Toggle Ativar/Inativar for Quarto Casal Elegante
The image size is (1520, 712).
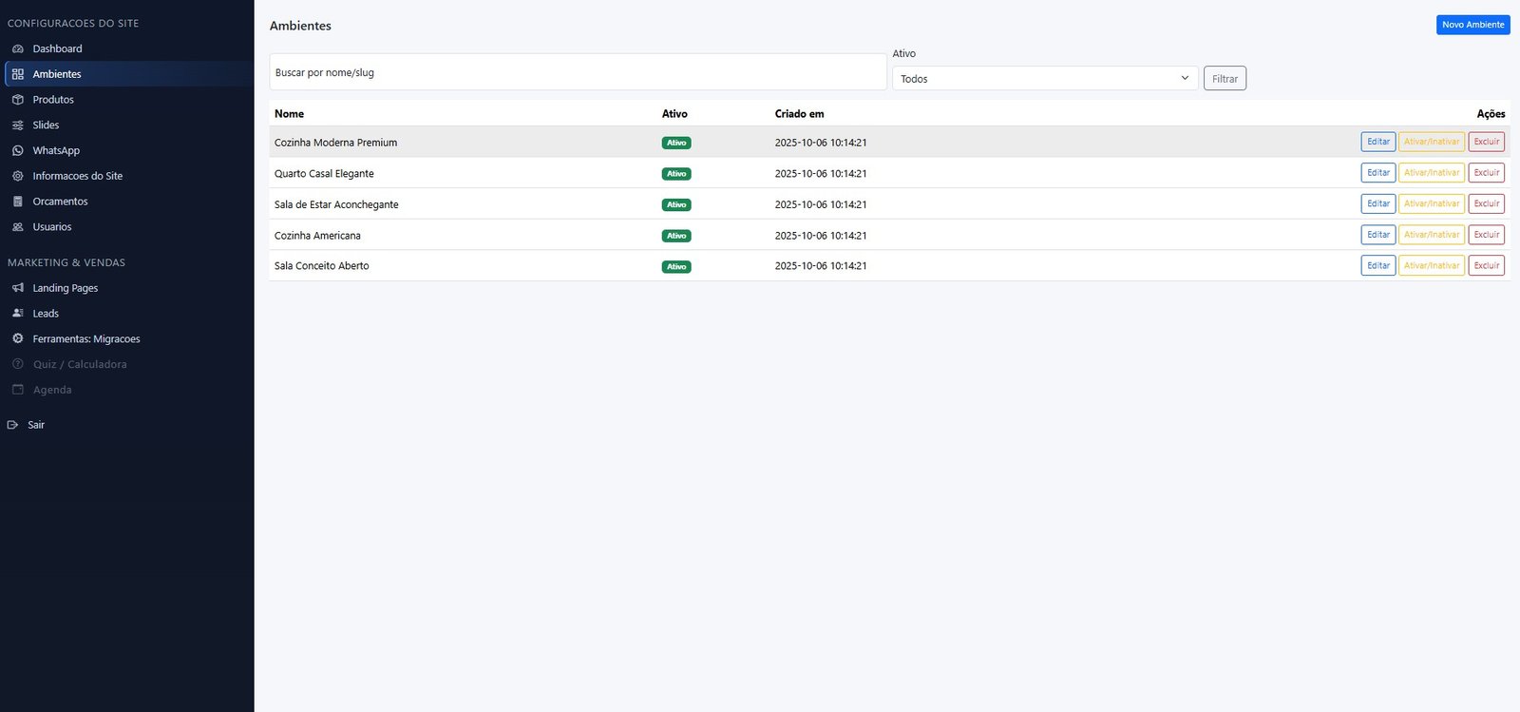[x=1431, y=173]
